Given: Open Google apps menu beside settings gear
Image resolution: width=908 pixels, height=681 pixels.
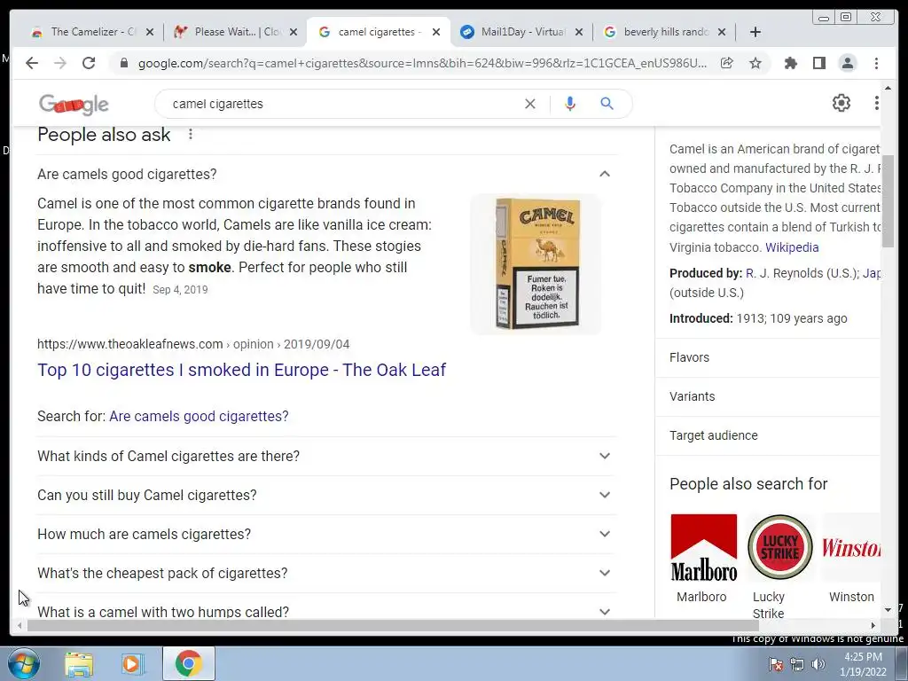Looking at the screenshot, I should pyautogui.click(x=876, y=103).
